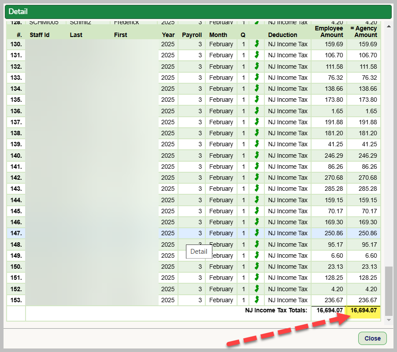Click the First column header
The image size is (397, 352).
point(121,35)
